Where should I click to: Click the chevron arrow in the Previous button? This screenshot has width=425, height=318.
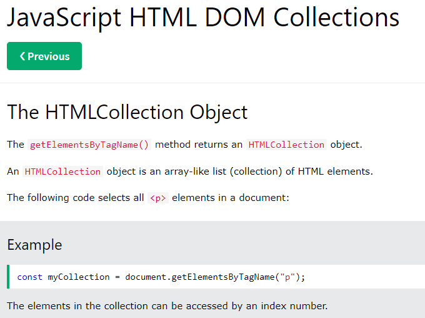pyautogui.click(x=22, y=56)
